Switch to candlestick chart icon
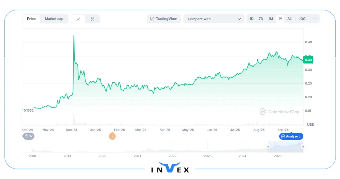Image resolution: width=340 pixels, height=179 pixels. pyautogui.click(x=92, y=19)
